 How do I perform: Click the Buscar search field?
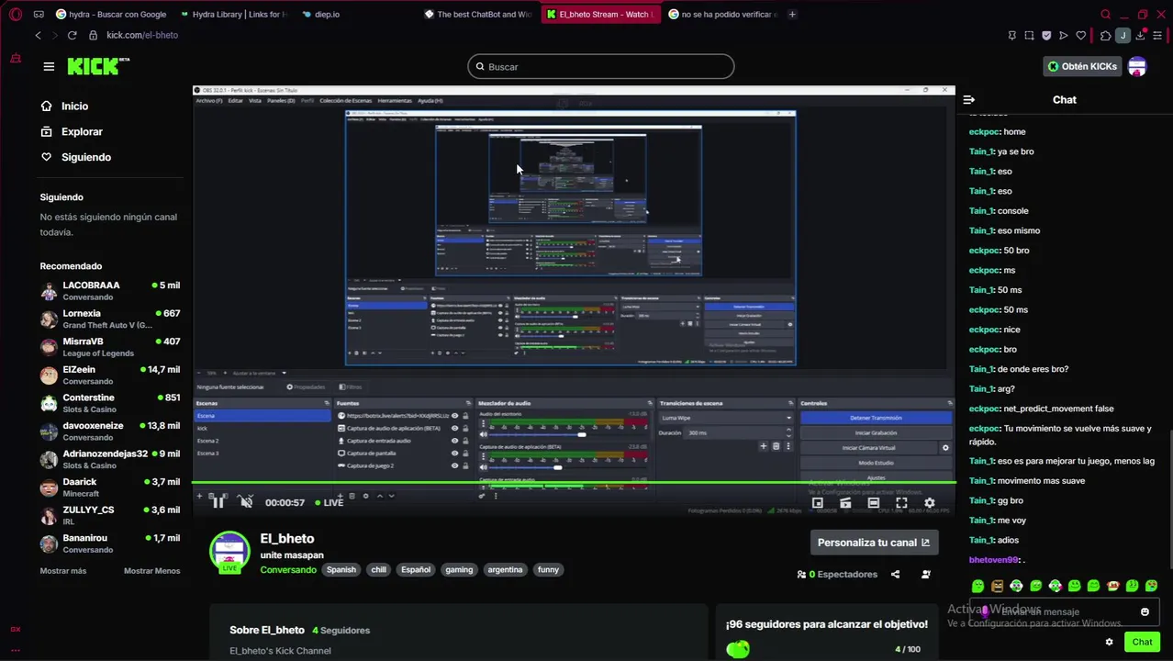(601, 67)
